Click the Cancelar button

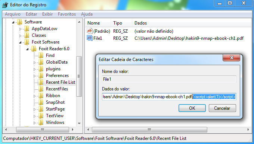tap(222, 108)
